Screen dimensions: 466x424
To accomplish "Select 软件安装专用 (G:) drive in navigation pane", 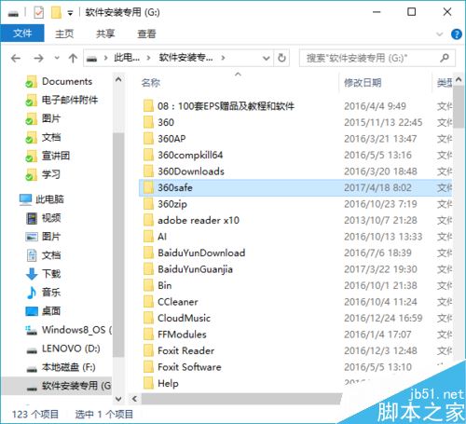I will click(76, 386).
